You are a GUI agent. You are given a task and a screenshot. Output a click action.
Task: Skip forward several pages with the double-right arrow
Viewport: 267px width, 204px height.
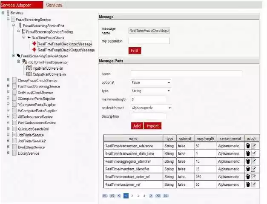(x=158, y=195)
